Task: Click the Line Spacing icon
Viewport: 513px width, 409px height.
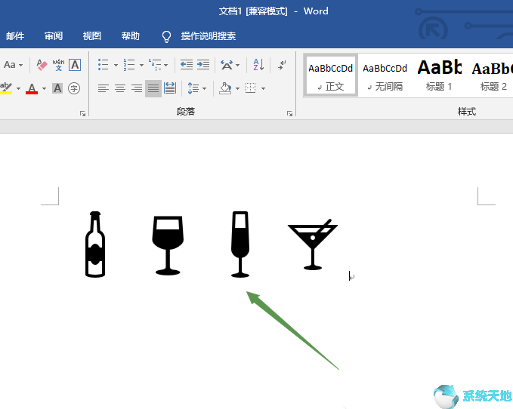Action: 193,88
